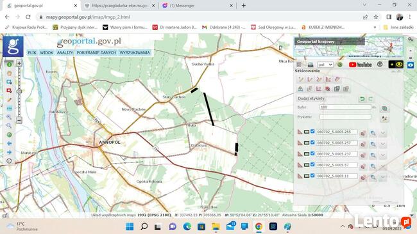Expand options arrow for 060702_5.0005.257
This screenshot has width=417, height=234.
point(383,144)
